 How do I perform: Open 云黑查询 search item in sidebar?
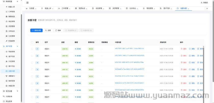point(9,96)
